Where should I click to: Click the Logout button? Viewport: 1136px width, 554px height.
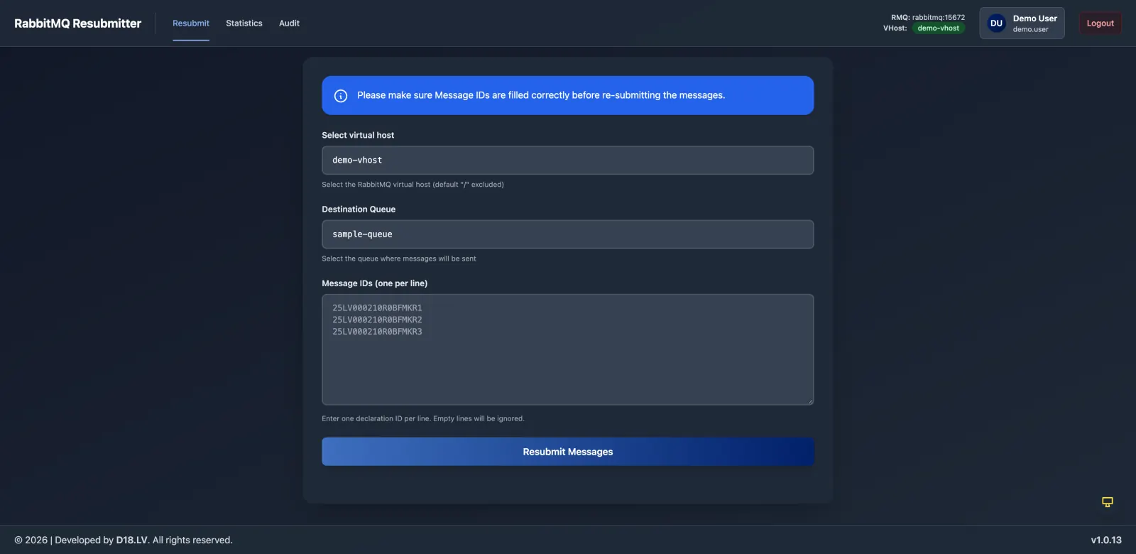click(x=1100, y=23)
